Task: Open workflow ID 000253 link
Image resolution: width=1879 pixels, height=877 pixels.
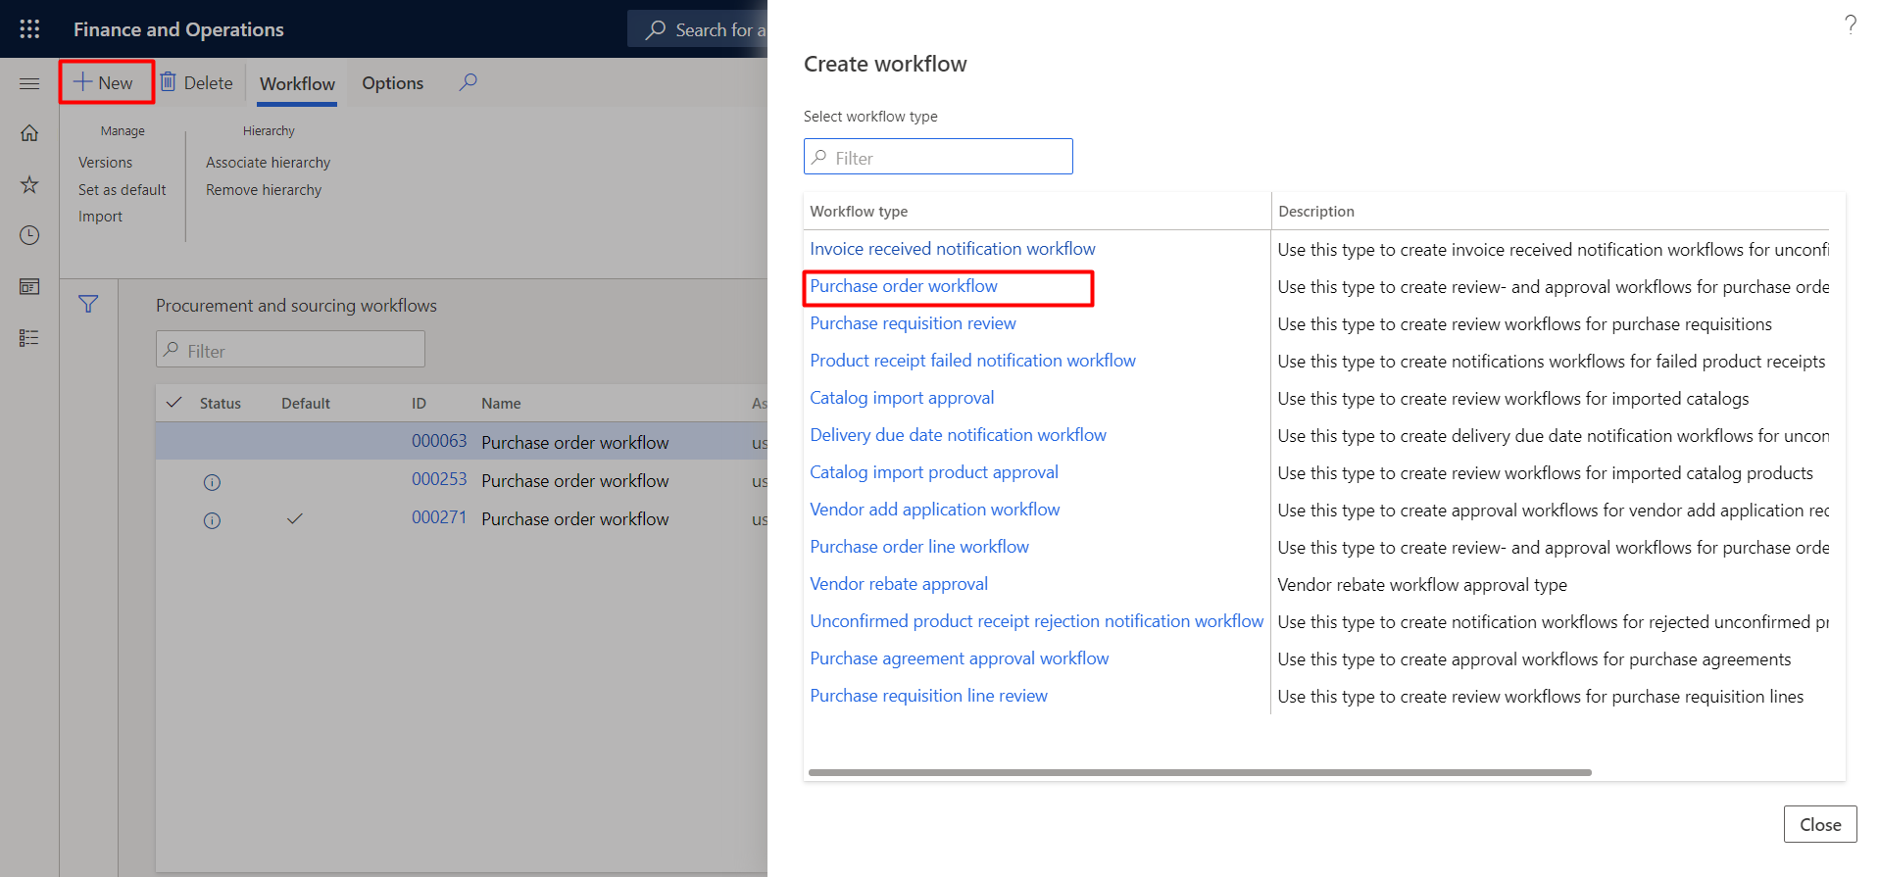Action: pyautogui.click(x=439, y=479)
